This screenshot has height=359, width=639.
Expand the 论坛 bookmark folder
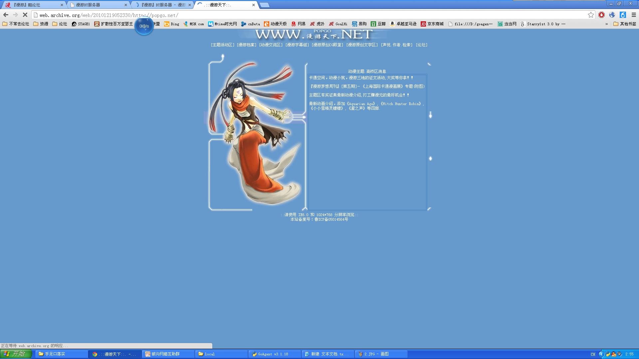click(60, 24)
